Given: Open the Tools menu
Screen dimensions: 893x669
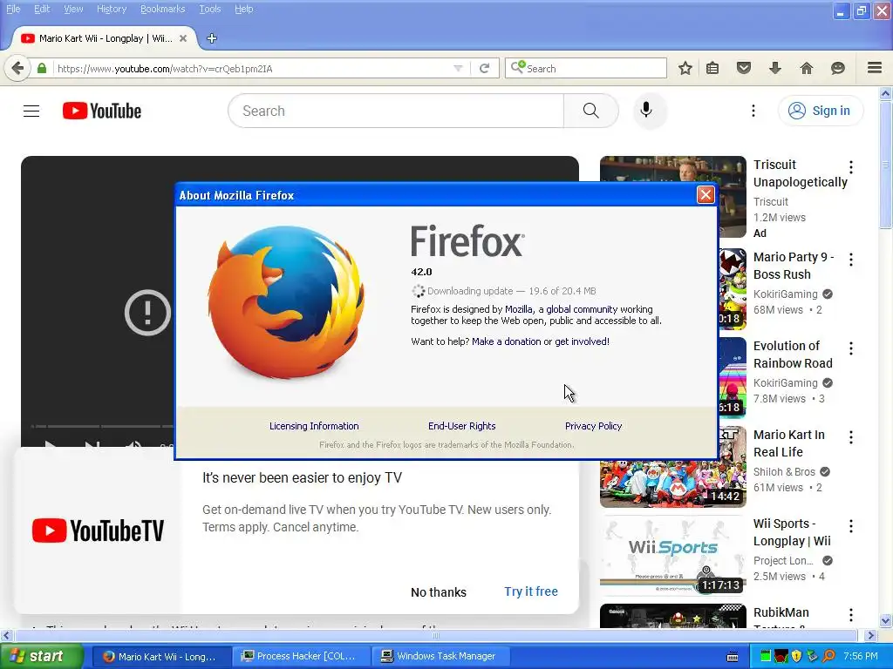Looking at the screenshot, I should [210, 9].
